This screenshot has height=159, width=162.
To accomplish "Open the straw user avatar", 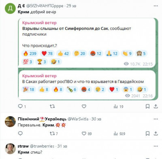I will [10, 148].
